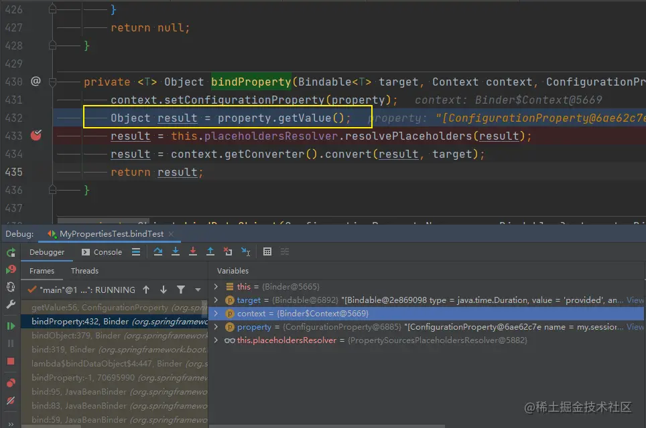Step into the method call
Viewport: 646px width, 428px height.
[176, 251]
